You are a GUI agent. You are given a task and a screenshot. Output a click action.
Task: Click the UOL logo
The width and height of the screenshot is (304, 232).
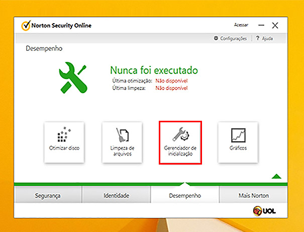click(x=264, y=211)
